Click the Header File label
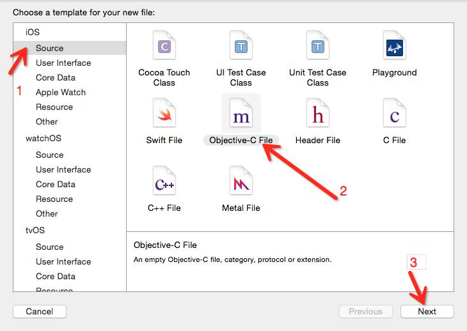 [x=318, y=140]
